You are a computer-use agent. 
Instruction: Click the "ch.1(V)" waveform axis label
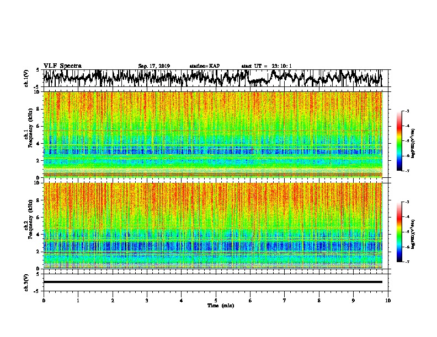(x=26, y=78)
